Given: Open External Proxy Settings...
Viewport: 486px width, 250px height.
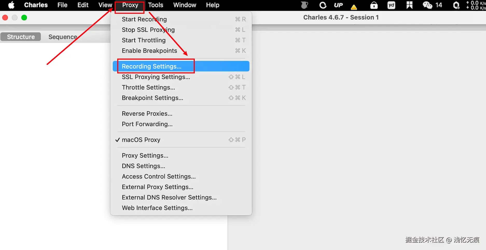Looking at the screenshot, I should [x=181, y=187].
